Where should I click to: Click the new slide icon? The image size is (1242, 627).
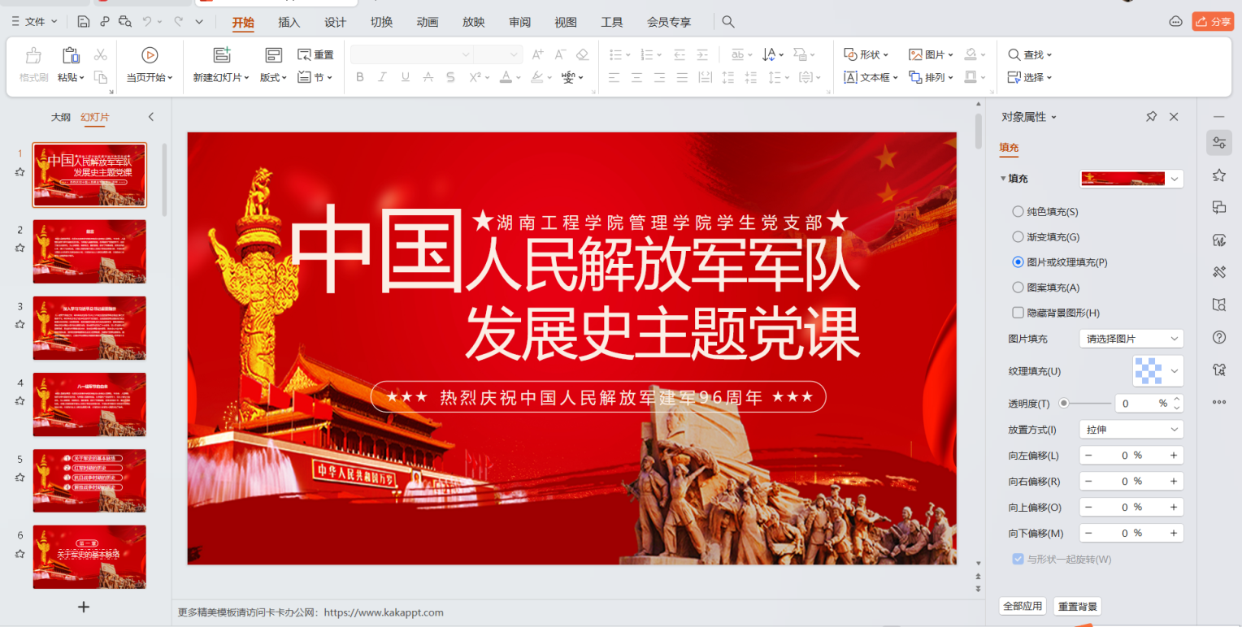pyautogui.click(x=222, y=55)
